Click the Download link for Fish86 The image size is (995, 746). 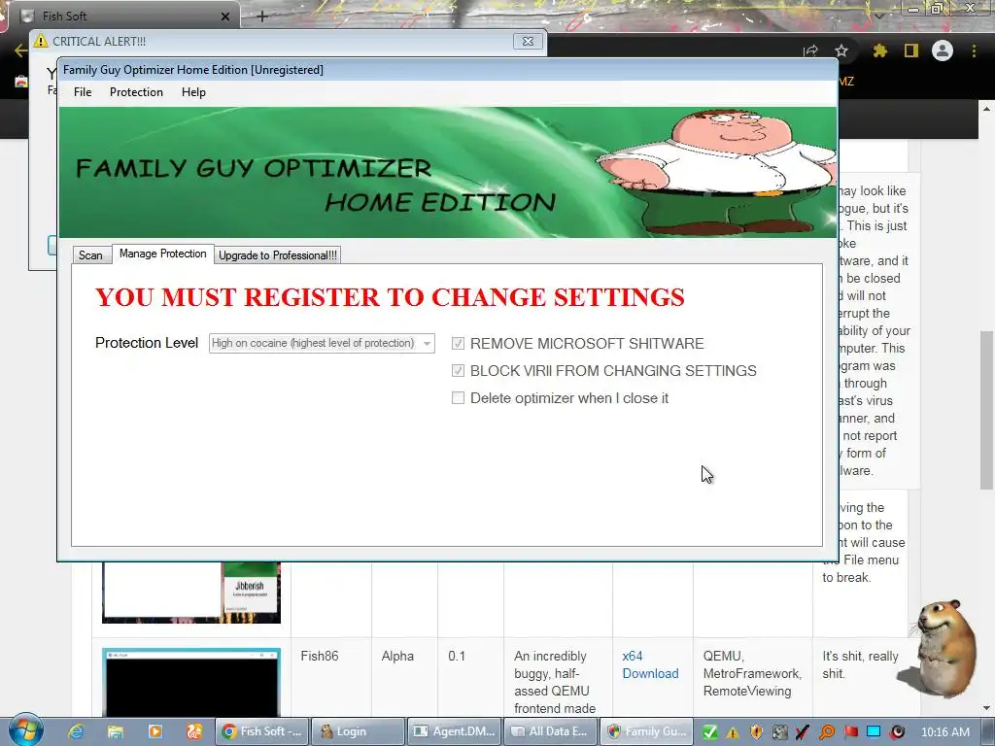pos(650,674)
